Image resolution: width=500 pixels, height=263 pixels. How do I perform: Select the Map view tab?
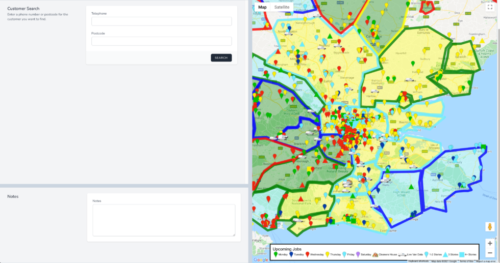(x=262, y=7)
